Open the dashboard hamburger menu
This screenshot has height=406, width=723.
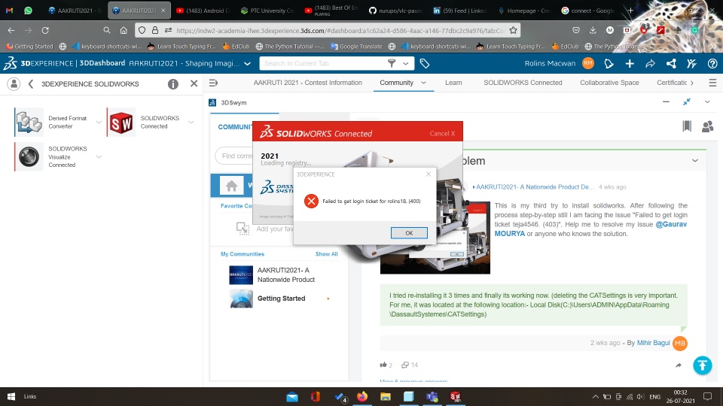[x=712, y=83]
